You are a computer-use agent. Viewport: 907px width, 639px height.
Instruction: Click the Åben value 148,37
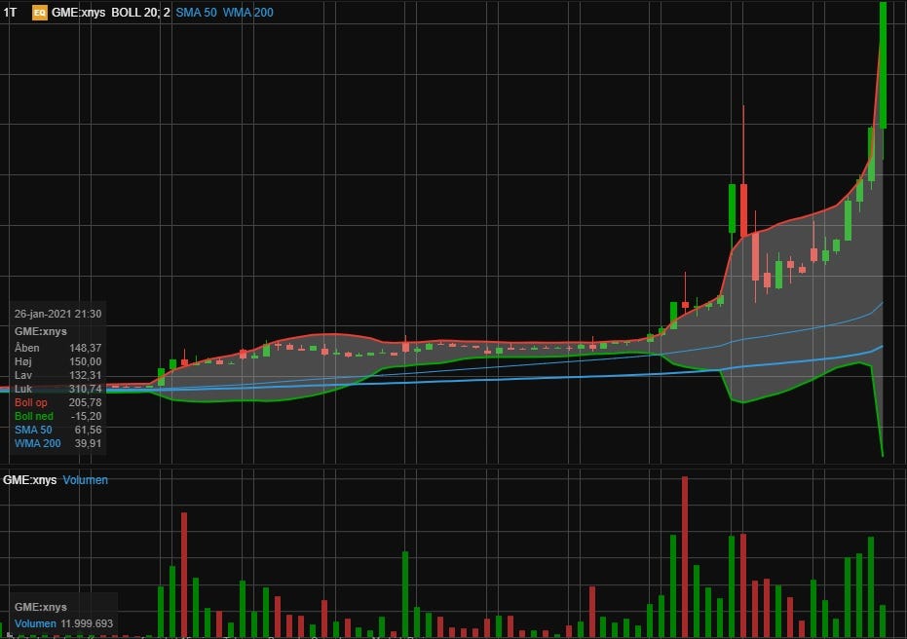(x=85, y=348)
